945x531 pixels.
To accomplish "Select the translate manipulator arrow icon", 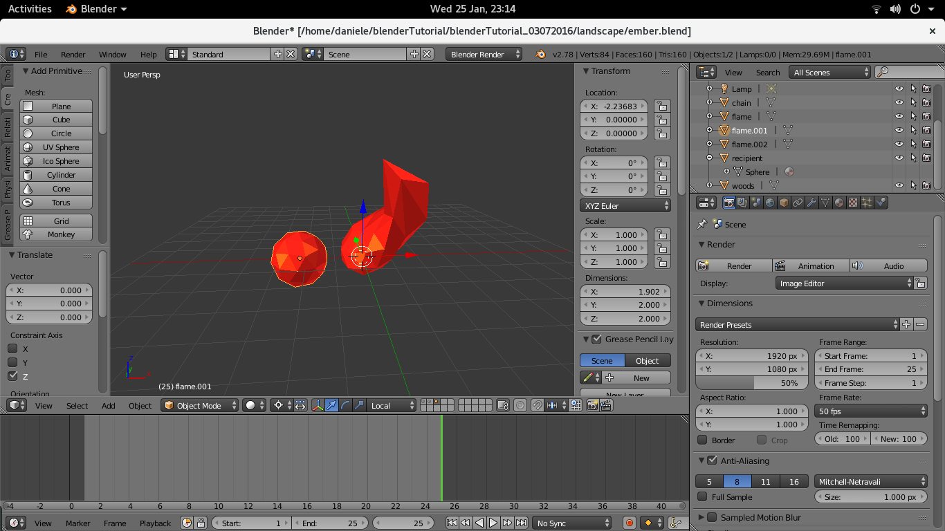I will (332, 406).
